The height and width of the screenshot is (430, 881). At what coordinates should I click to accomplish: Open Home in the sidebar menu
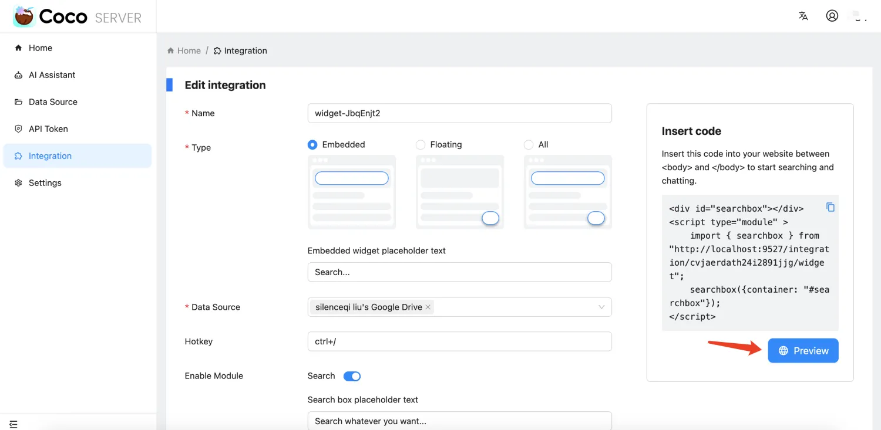pyautogui.click(x=78, y=48)
